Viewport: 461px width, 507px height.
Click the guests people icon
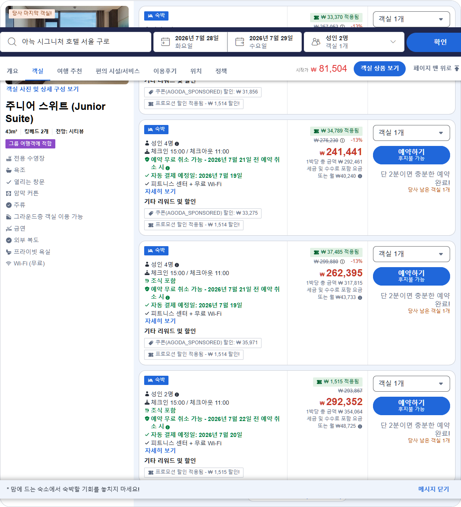(x=316, y=42)
